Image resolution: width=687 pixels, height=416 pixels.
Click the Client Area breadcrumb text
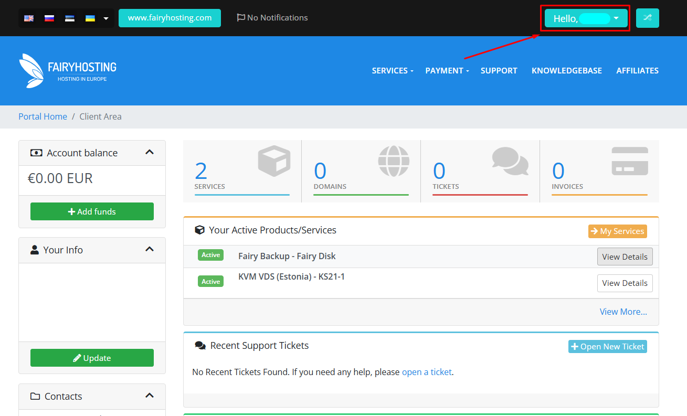[x=100, y=116]
